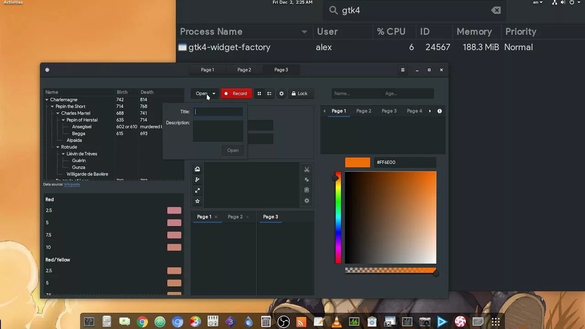This screenshot has height=329, width=585.
Task: Select the Red 2.5 color swatch
Action: 174,211
